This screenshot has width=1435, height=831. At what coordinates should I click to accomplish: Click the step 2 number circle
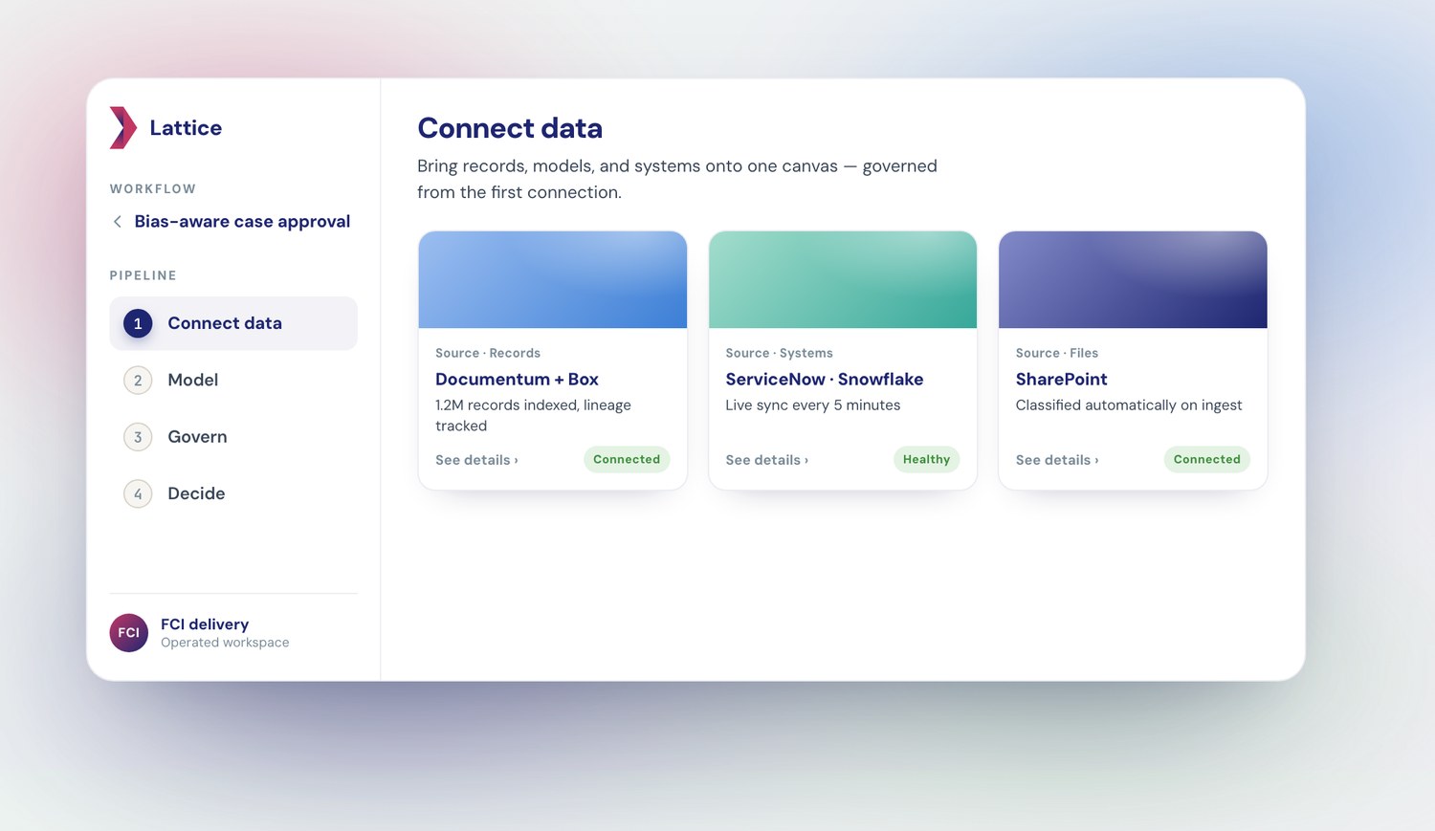(x=138, y=381)
